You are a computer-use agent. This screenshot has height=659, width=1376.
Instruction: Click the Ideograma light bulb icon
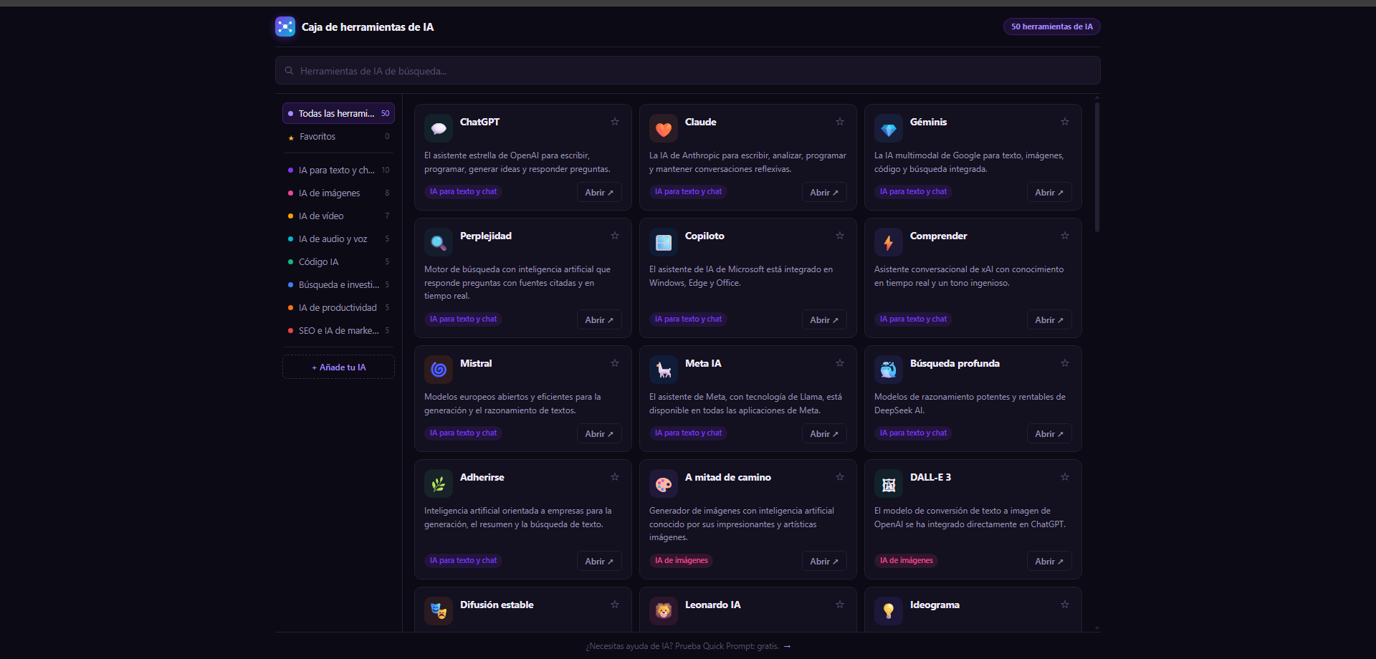(889, 611)
